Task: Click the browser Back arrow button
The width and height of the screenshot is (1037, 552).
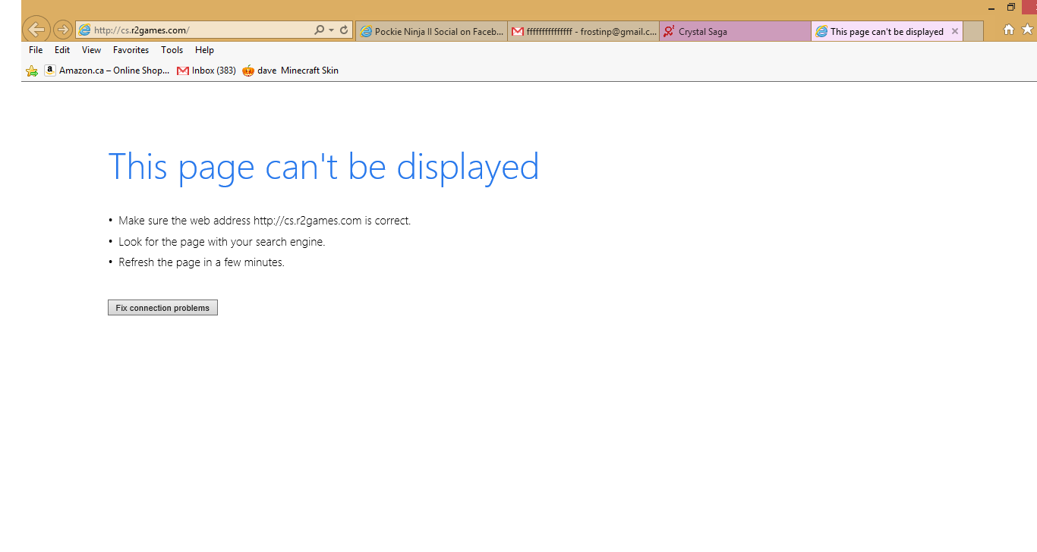Action: point(36,30)
